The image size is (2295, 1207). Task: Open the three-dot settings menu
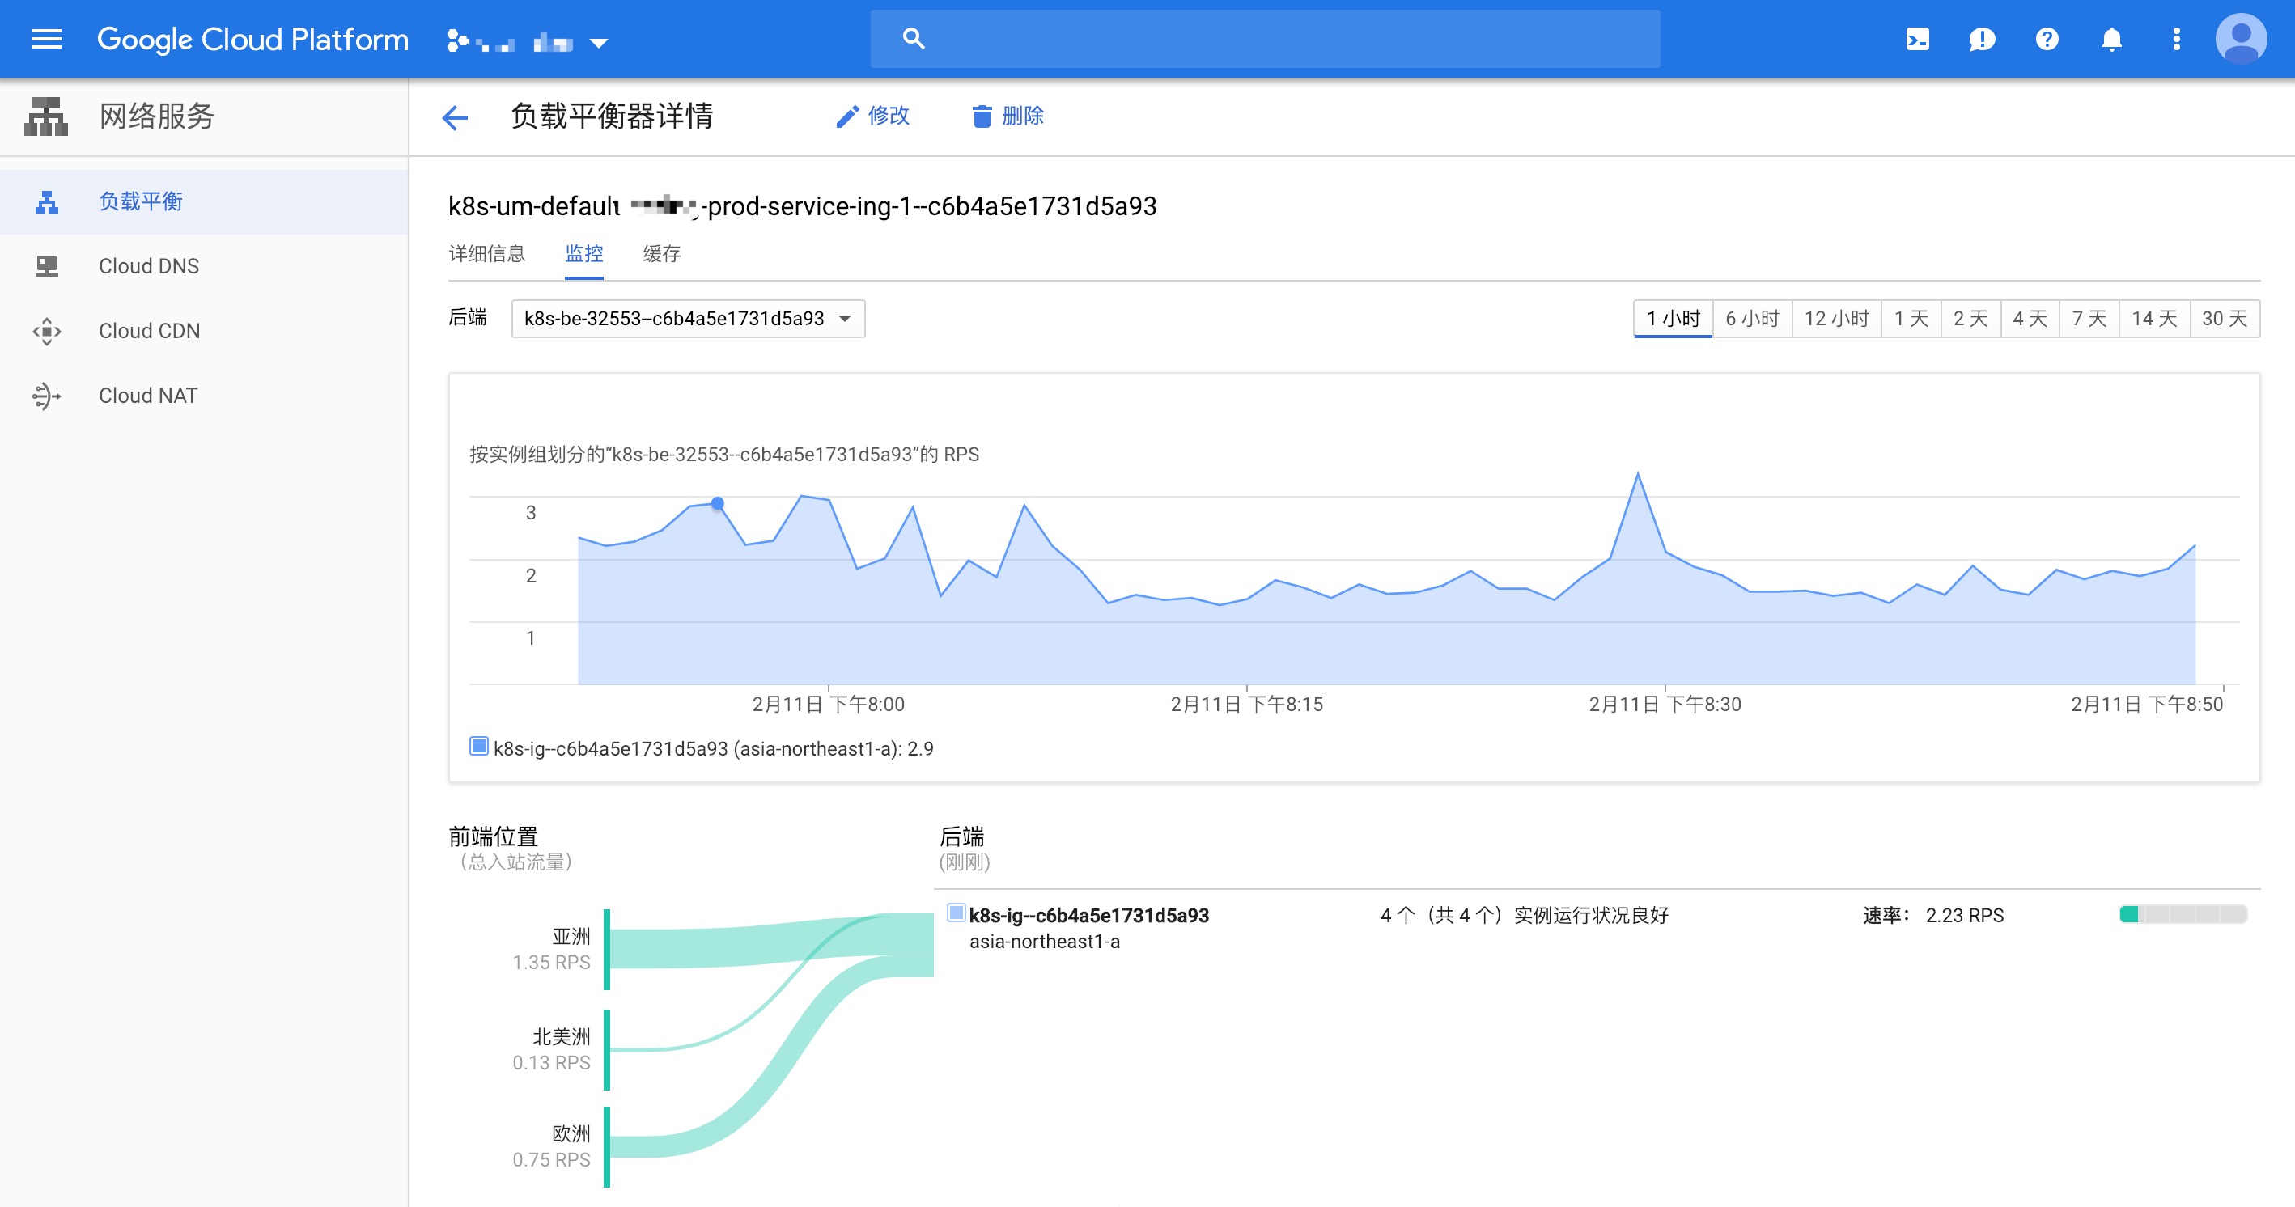point(2177,39)
